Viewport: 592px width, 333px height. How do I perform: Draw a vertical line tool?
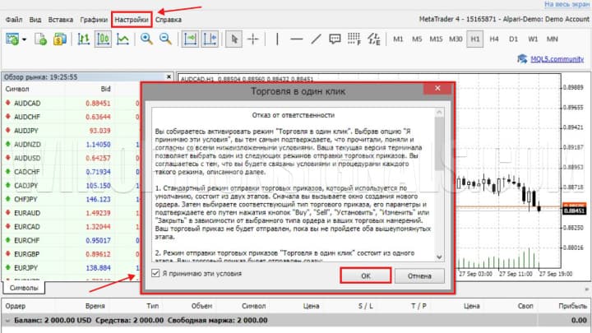(278, 39)
